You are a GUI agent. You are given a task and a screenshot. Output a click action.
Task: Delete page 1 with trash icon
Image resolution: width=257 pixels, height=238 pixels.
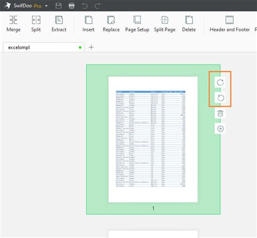(220, 114)
